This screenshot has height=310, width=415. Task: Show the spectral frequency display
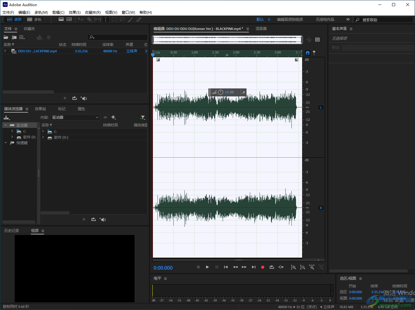61,19
